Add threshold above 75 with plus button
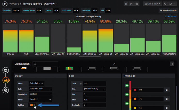 coord(127,95)
